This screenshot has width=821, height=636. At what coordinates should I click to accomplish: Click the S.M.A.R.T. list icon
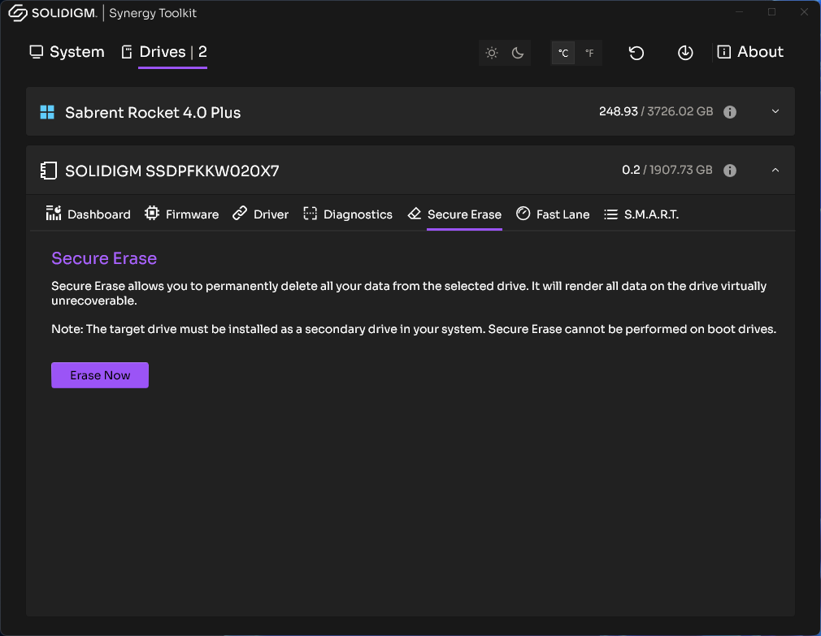coord(610,214)
